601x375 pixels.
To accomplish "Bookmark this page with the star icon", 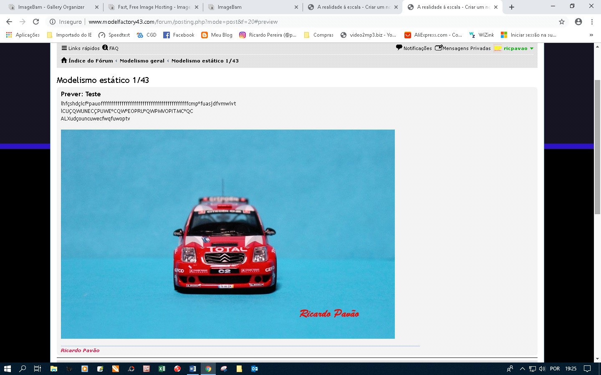I will [x=562, y=22].
